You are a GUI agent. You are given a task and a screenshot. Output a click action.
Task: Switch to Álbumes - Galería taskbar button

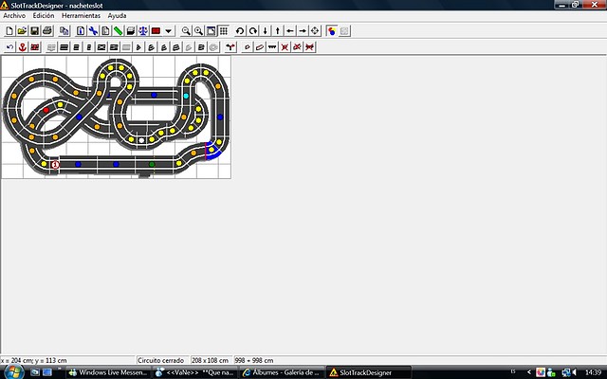tap(282, 372)
